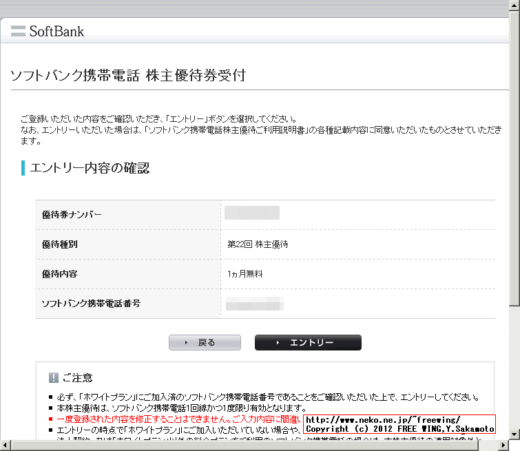The height and width of the screenshot is (451, 520).
Task: Select the 優待券ナンバー row label
Action: click(72, 215)
